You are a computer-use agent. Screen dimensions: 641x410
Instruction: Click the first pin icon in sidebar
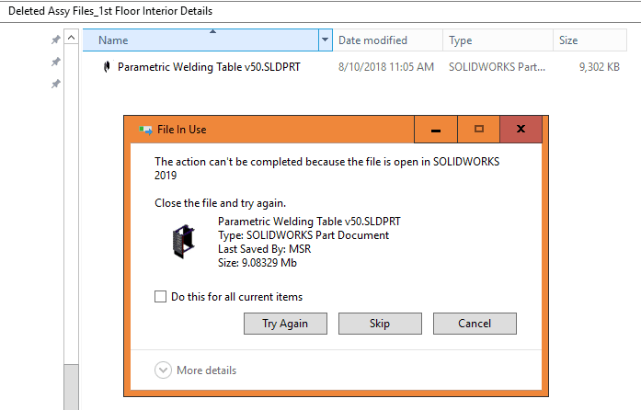click(x=55, y=40)
